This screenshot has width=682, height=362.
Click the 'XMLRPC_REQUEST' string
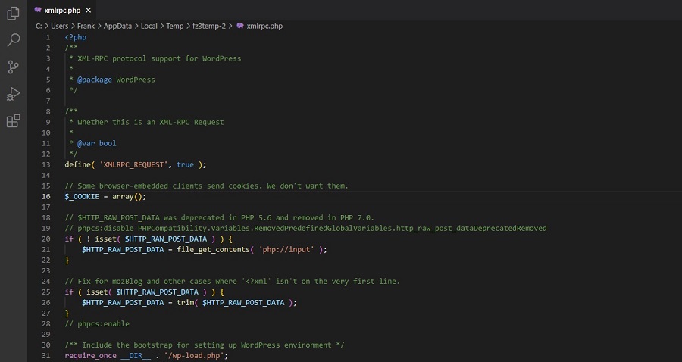pyautogui.click(x=134, y=164)
